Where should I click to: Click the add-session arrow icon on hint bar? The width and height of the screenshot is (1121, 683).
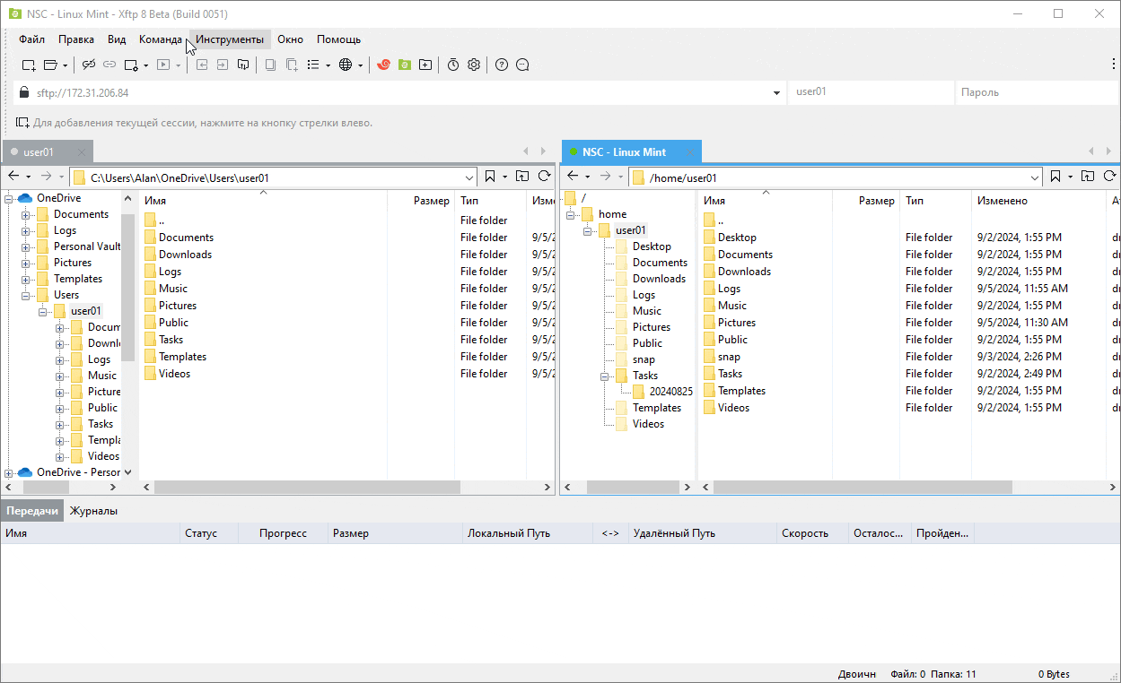pos(22,123)
